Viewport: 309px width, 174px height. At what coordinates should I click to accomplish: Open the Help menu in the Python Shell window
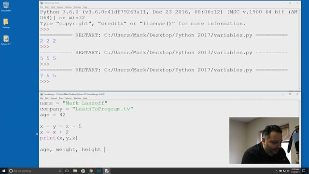coord(85,7)
